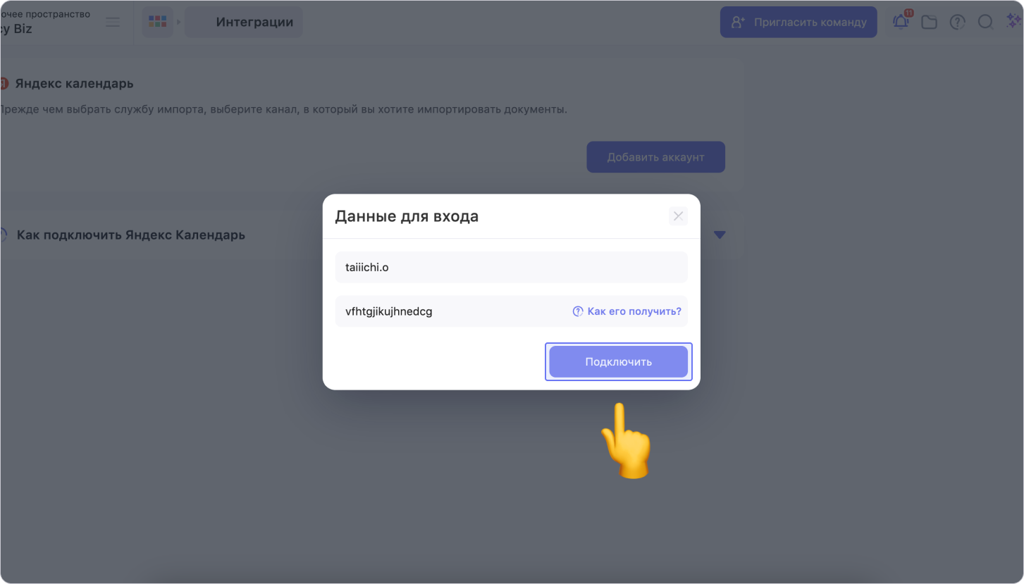Go to the Интеграции breadcrumb
The height and width of the screenshot is (584, 1024).
pyautogui.click(x=254, y=22)
